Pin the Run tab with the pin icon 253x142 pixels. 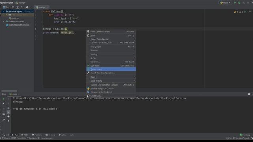pyautogui.click(x=4, y=120)
